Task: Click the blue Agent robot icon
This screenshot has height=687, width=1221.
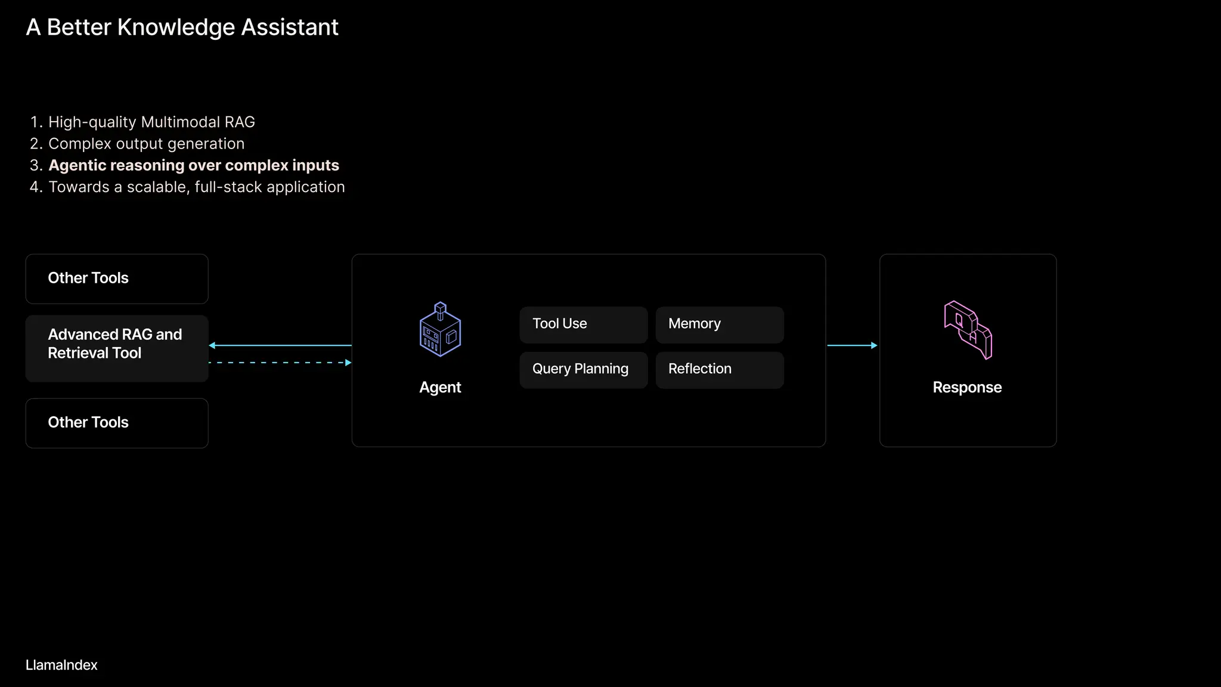Action: pos(440,329)
